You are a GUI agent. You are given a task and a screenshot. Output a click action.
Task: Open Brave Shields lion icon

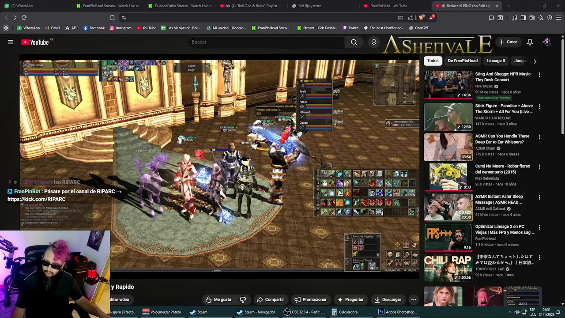pyautogui.click(x=421, y=18)
